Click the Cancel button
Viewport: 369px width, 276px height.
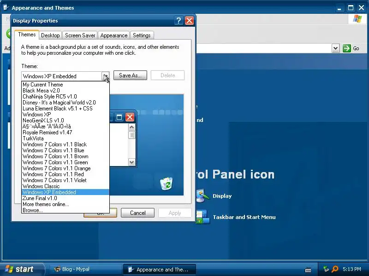click(137, 213)
